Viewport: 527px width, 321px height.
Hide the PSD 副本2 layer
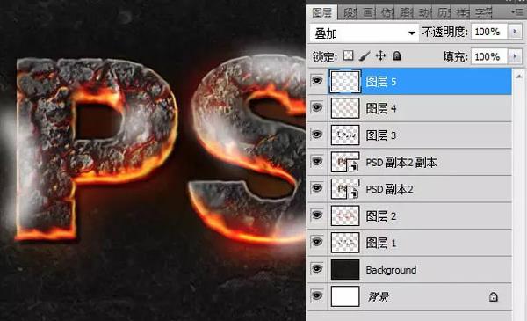[x=317, y=187]
